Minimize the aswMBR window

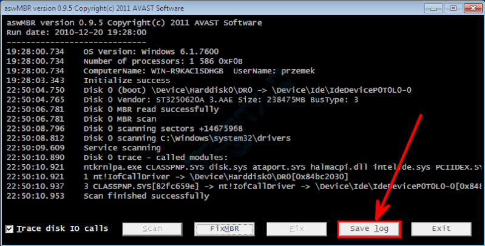click(x=433, y=8)
